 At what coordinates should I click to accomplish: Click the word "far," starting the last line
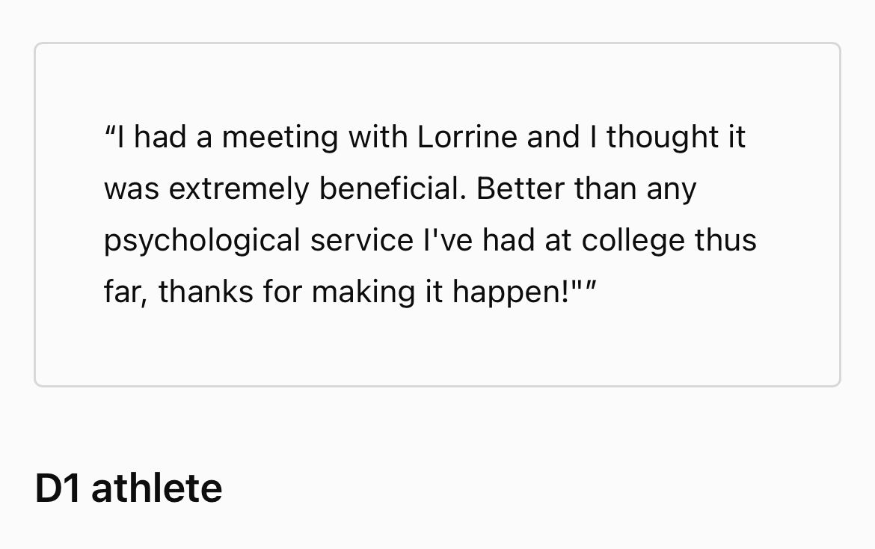(x=126, y=292)
